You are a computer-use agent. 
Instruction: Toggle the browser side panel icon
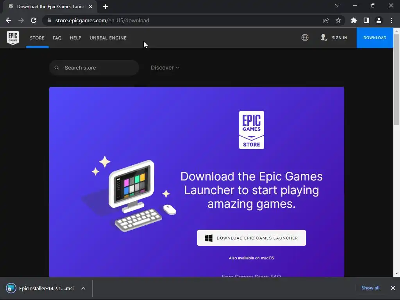pos(366,20)
